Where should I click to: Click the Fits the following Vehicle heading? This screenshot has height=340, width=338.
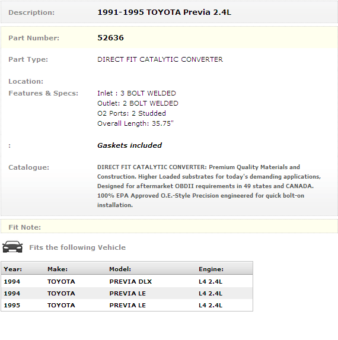tap(77, 247)
